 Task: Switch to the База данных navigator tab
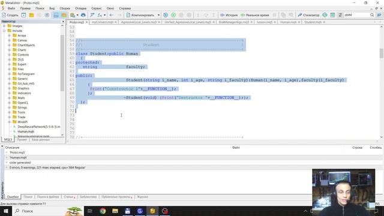[41, 139]
